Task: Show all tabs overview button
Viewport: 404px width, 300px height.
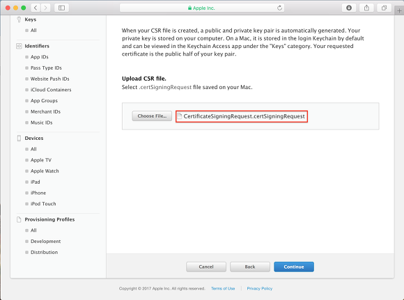Action: [384, 8]
